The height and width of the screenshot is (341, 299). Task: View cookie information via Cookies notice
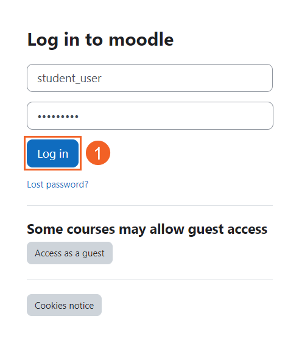pos(64,305)
